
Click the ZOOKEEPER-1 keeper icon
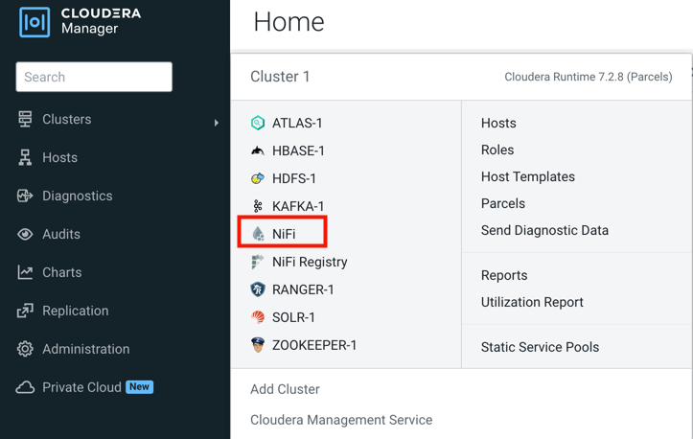[258, 345]
